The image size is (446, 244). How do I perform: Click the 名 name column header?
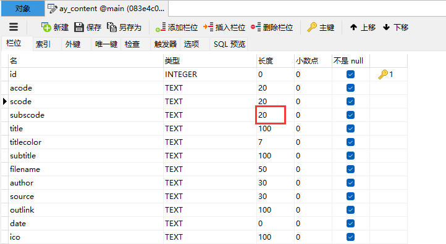click(86, 61)
